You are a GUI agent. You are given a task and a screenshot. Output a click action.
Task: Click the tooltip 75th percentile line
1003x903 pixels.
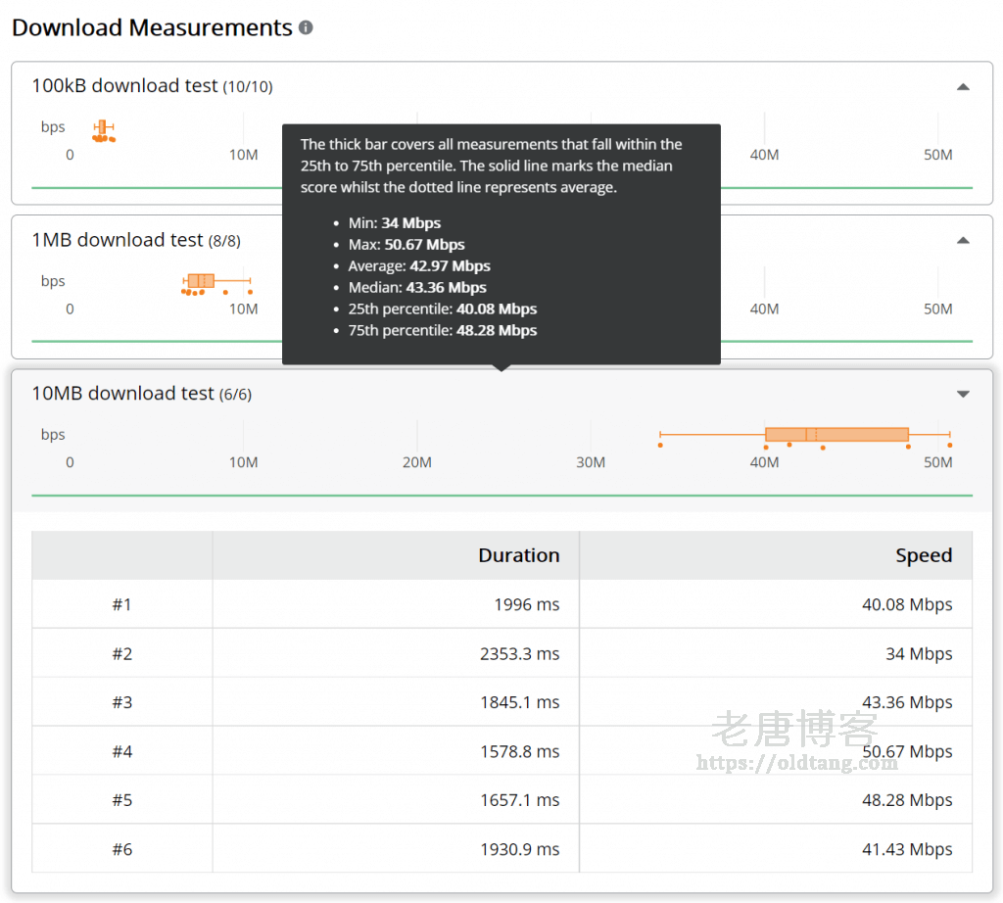[x=442, y=330]
